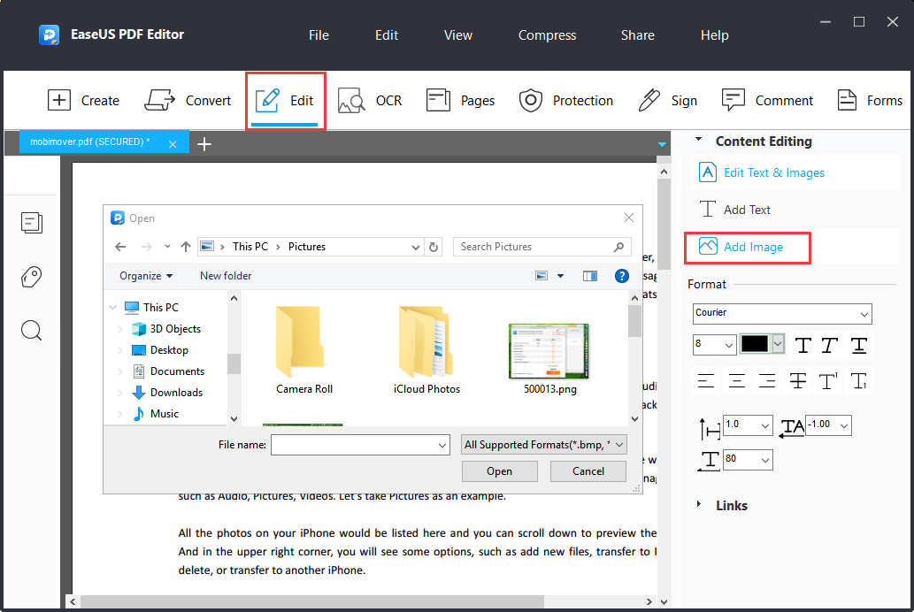Viewport: 914px width, 612px height.
Task: Toggle underline text formatting
Action: tap(859, 345)
